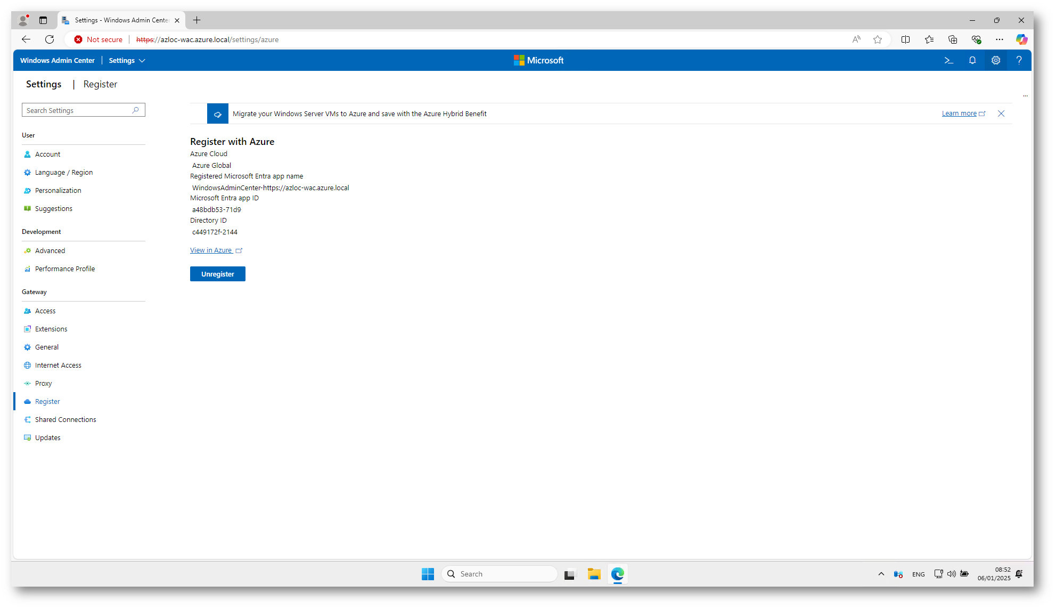The width and height of the screenshot is (1056, 609).
Task: Open the notifications bell in header
Action: 972,61
